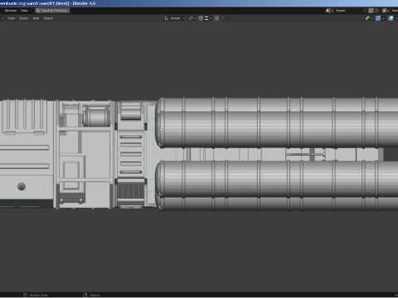Open the object types visibility dropdown
The image size is (398, 298).
[x=369, y=18]
